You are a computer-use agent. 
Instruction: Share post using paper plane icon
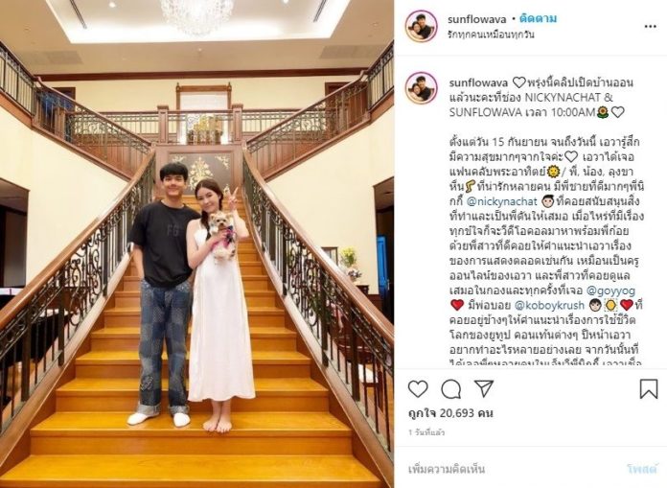(x=484, y=389)
